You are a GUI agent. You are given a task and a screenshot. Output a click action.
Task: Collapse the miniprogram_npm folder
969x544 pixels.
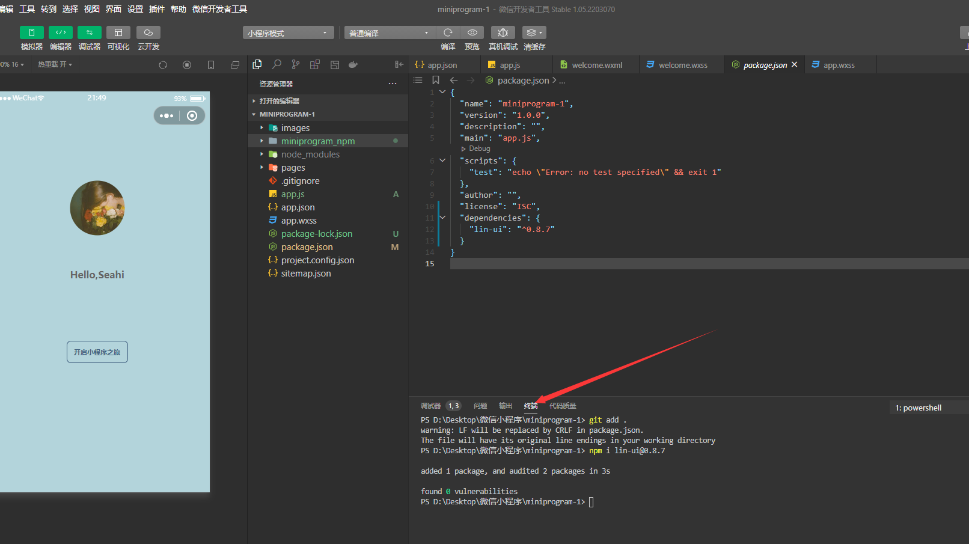pyautogui.click(x=261, y=141)
